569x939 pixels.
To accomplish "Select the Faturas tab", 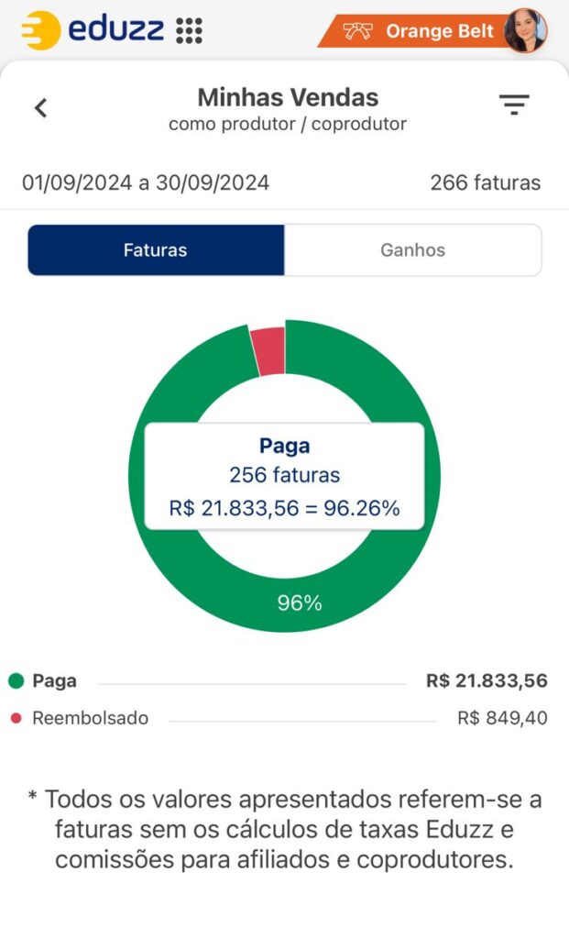I will 156,249.
